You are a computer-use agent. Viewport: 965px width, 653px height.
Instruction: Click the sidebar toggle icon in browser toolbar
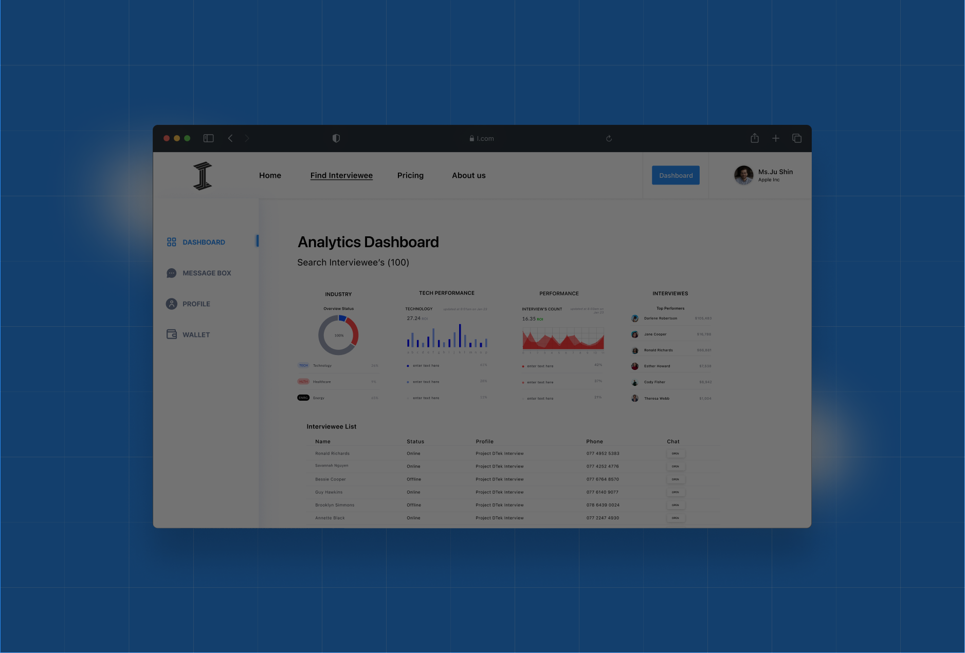click(x=208, y=138)
